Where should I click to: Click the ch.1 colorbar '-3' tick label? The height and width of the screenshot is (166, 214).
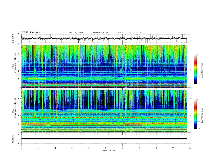click(x=199, y=55)
